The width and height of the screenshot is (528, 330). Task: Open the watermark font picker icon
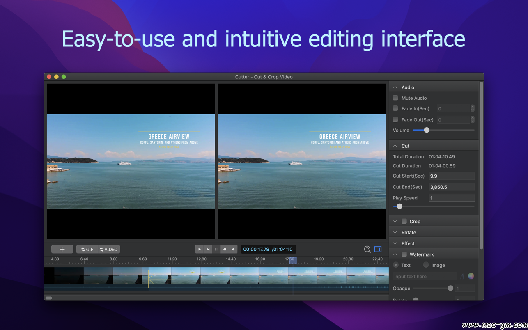tap(462, 276)
